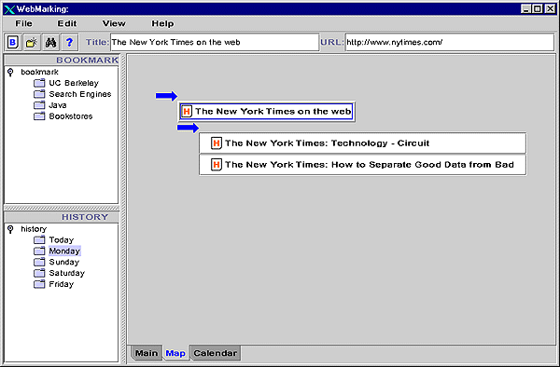560x367 pixels.
Task: Click the Bookstores folder icon
Action: 39,116
